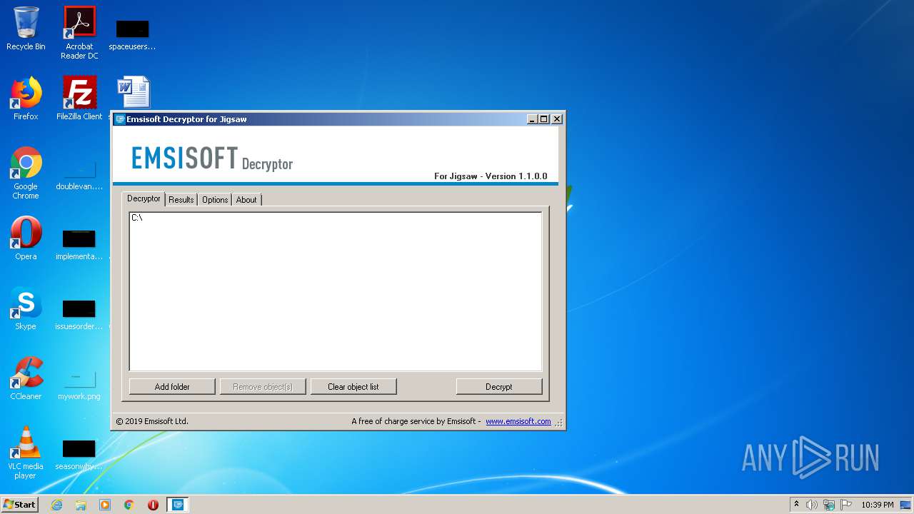Click the Emsisoft title bar app icon
914x514 pixels.
120,119
